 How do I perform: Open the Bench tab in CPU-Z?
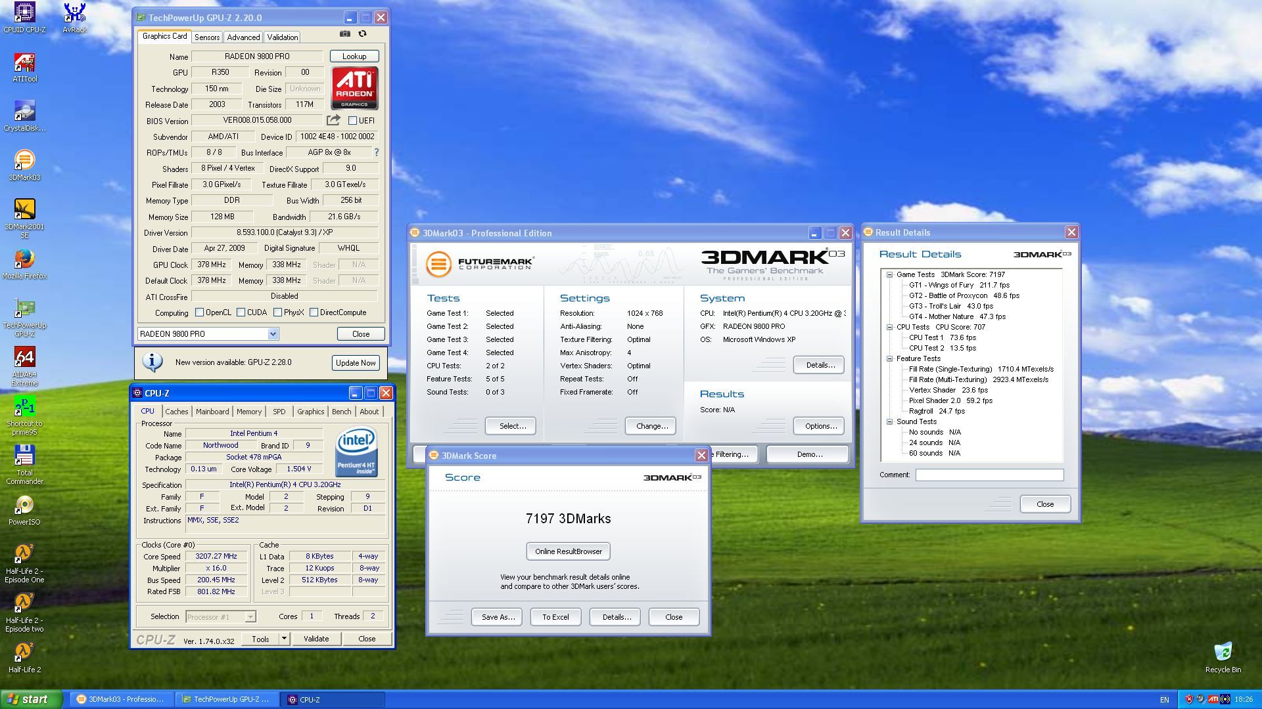(341, 412)
